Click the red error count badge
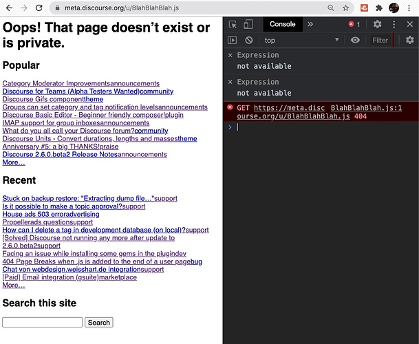The width and height of the screenshot is (419, 344). point(354,24)
